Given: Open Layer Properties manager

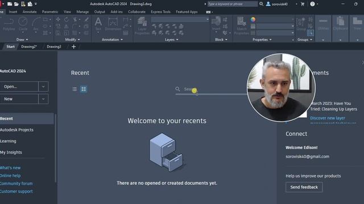Looking at the screenshot, I should 142,26.
